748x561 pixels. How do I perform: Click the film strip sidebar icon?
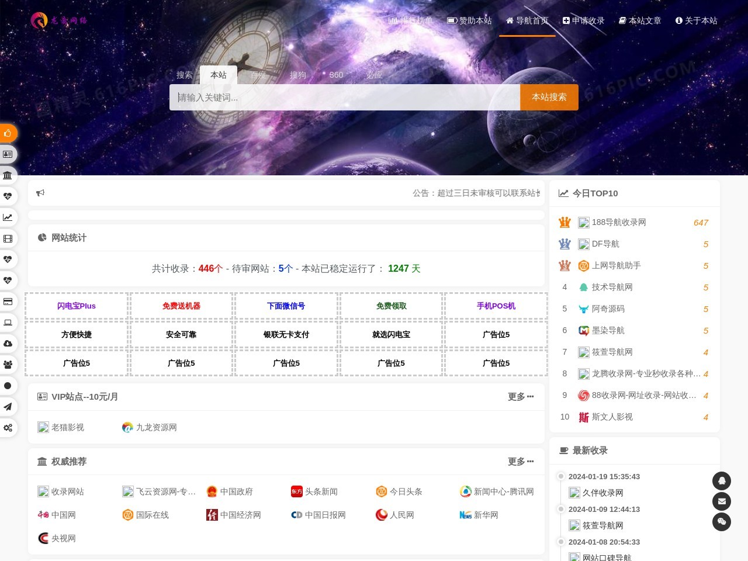[x=8, y=238]
